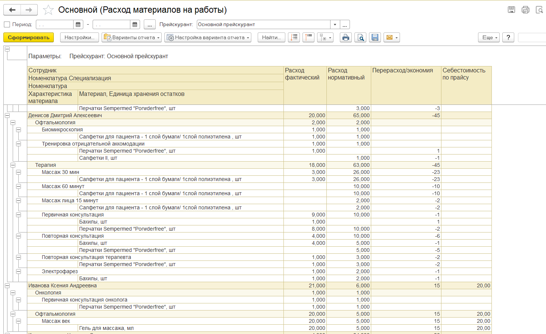Collapse the Онкология group

[13, 293]
